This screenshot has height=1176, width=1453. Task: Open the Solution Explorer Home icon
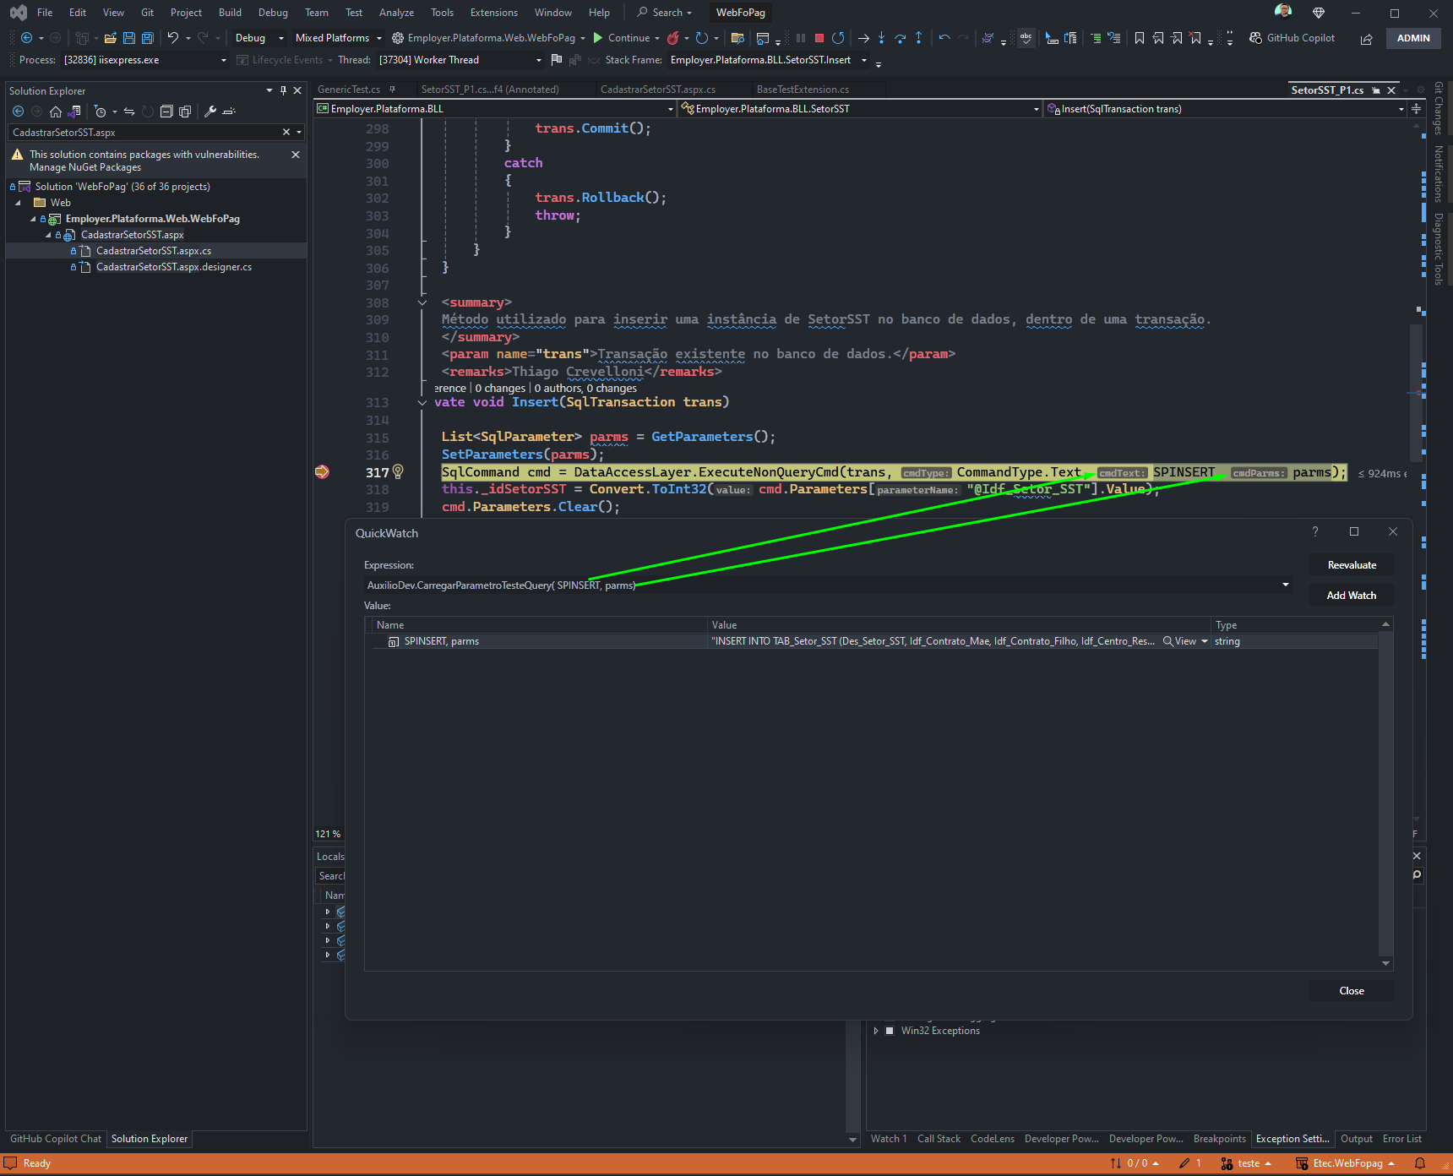[56, 112]
